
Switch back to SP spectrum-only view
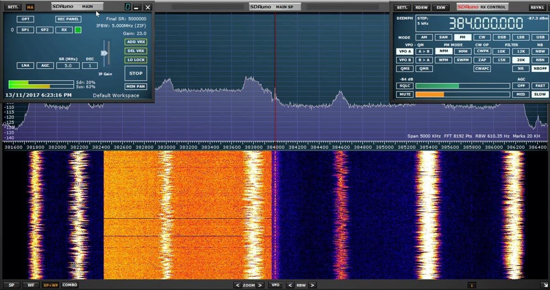tap(12, 285)
